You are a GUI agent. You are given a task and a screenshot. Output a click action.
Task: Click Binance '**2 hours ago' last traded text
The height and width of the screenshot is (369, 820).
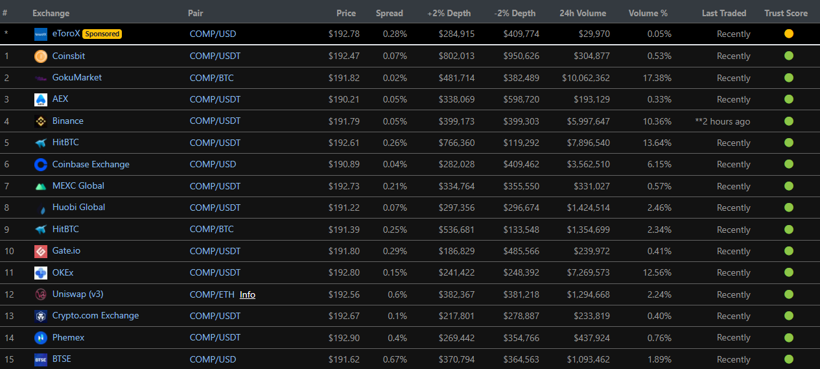click(723, 121)
